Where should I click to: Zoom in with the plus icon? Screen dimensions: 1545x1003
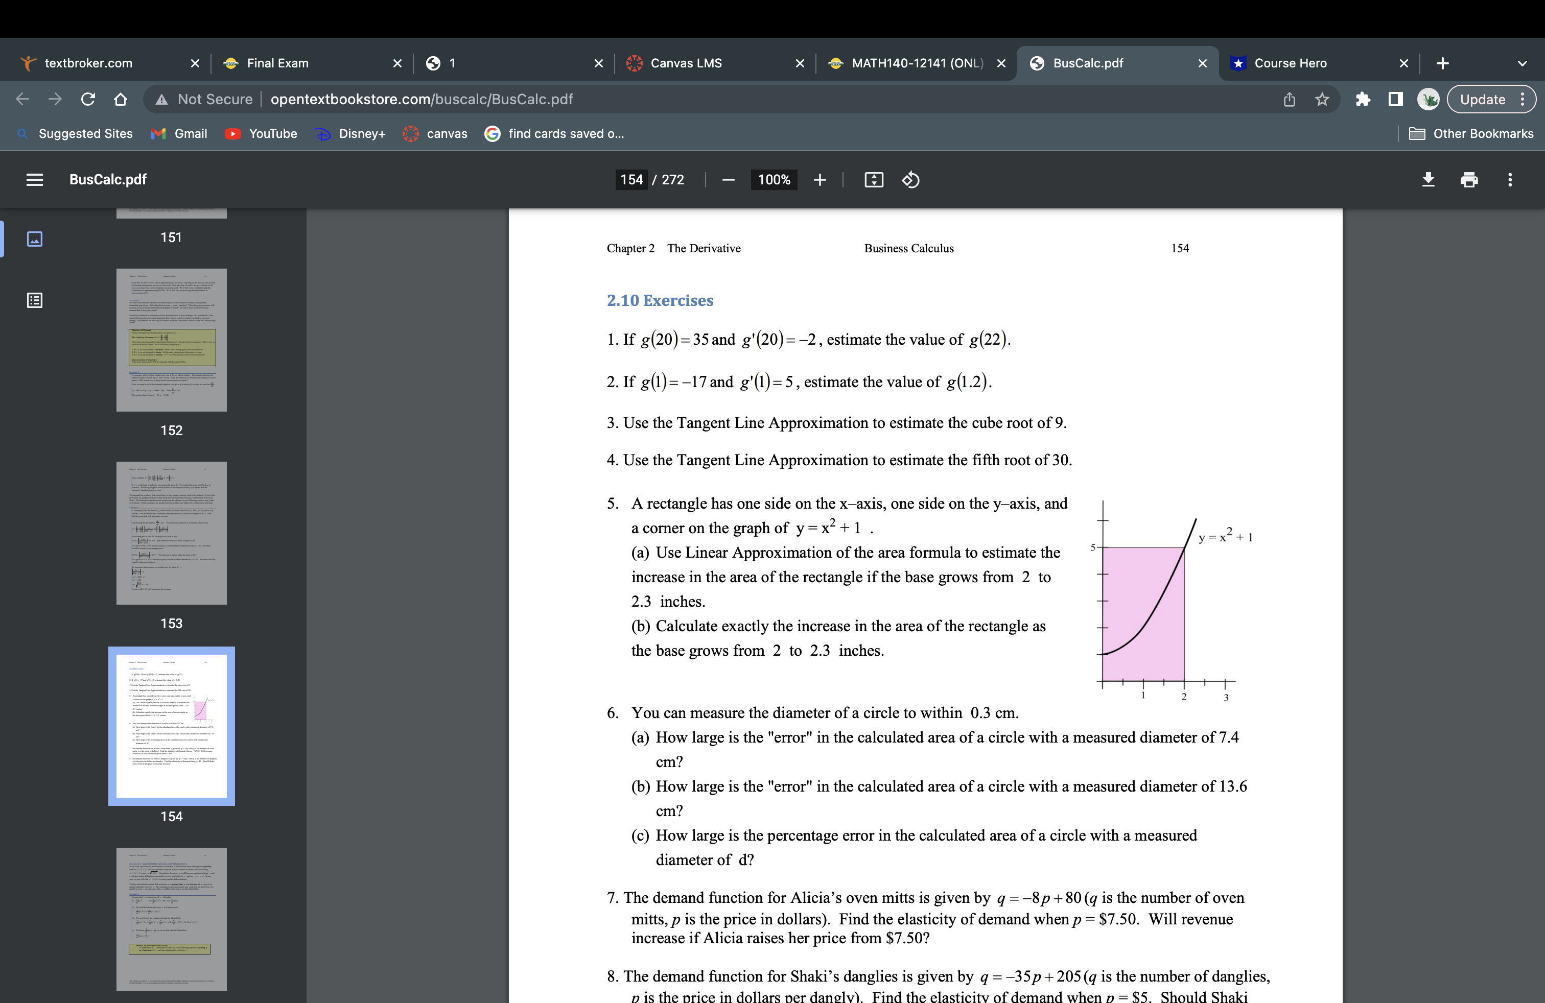pyautogui.click(x=820, y=180)
